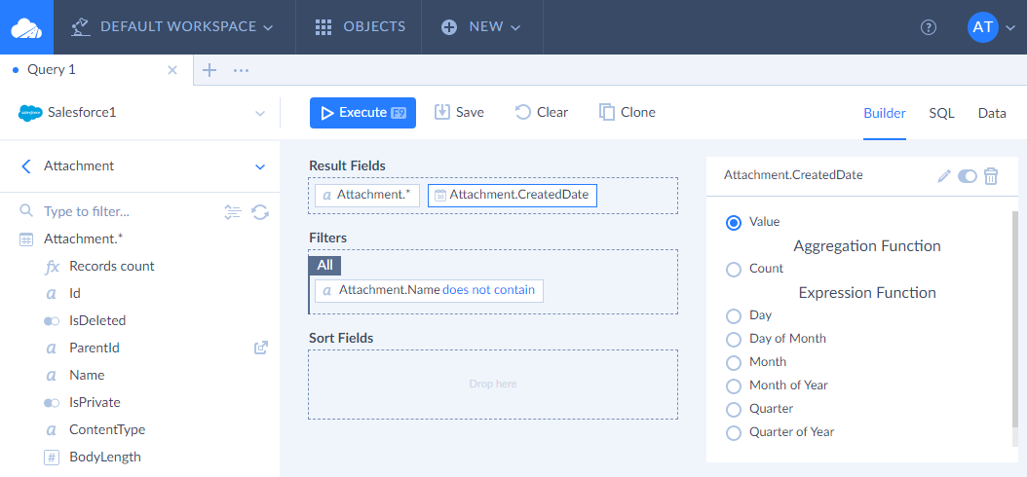Execute the query

(x=362, y=113)
